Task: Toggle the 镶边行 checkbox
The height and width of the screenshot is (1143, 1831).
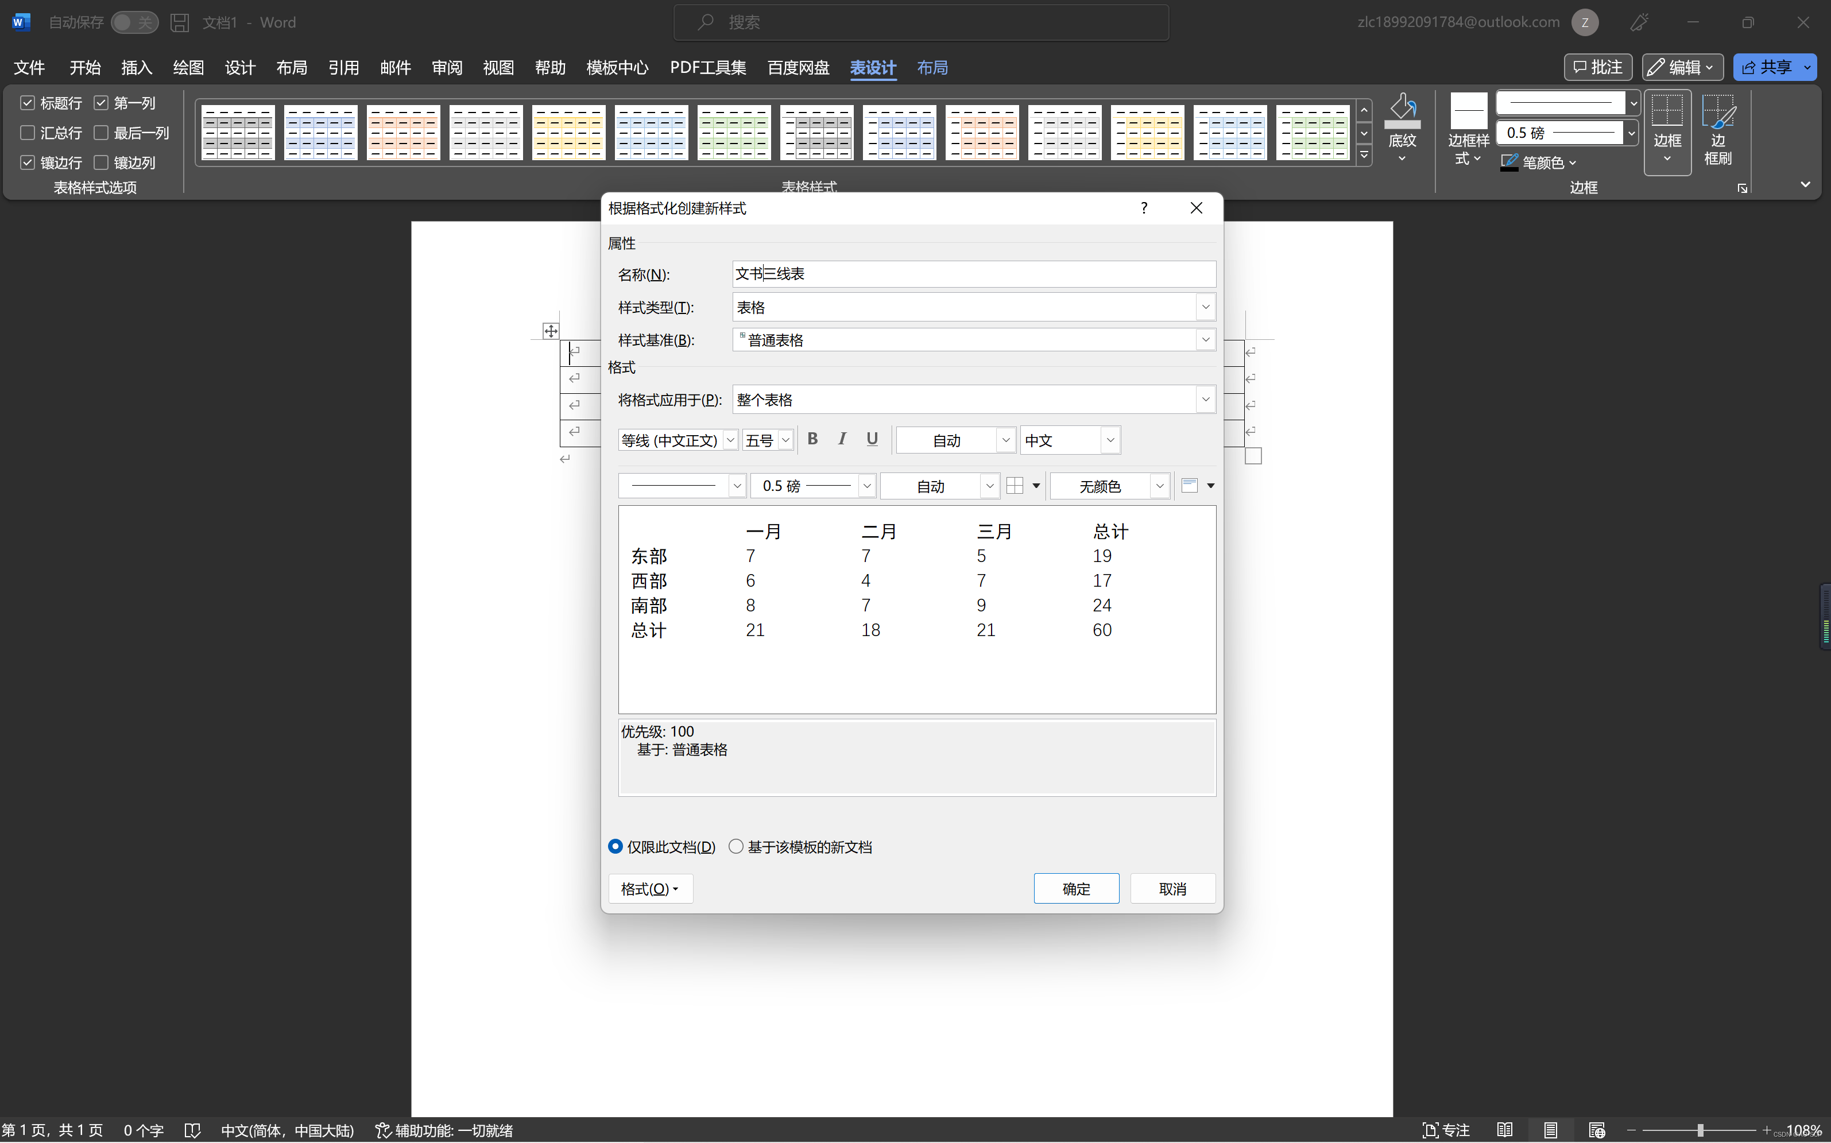Action: [25, 162]
